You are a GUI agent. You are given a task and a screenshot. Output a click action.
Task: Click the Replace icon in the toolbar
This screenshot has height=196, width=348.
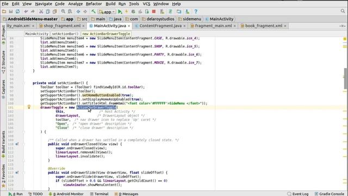click(70, 11)
